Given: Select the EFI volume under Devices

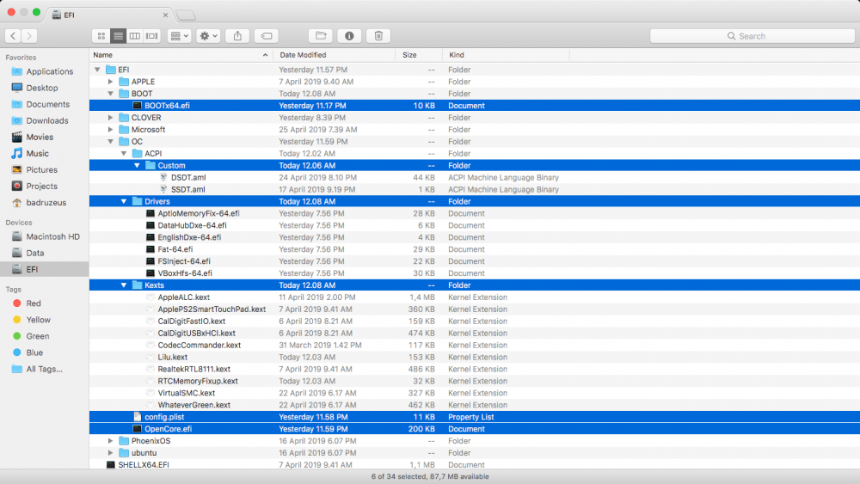Looking at the screenshot, I should pyautogui.click(x=44, y=270).
